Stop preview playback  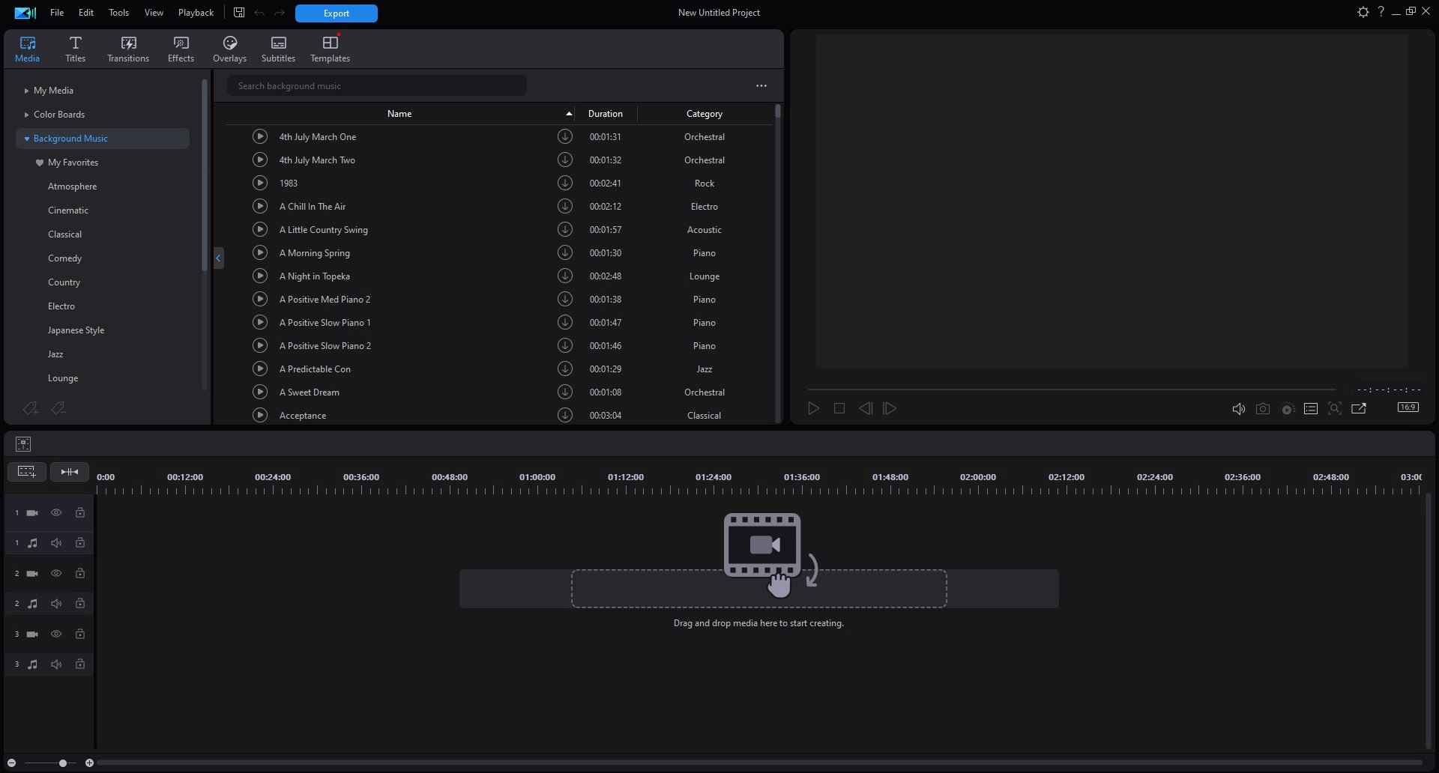tap(839, 408)
